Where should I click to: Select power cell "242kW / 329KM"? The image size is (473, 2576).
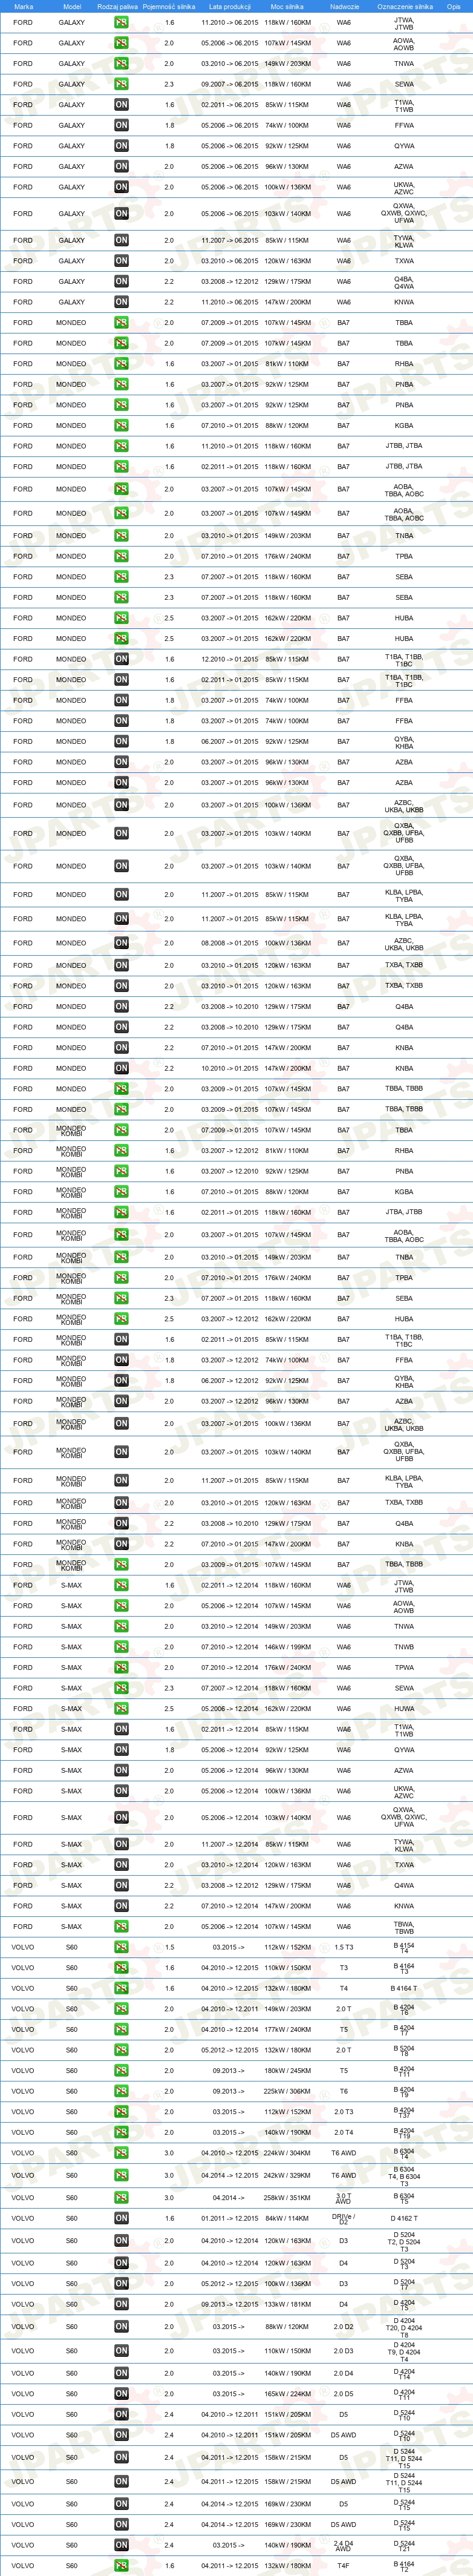(x=287, y=2175)
